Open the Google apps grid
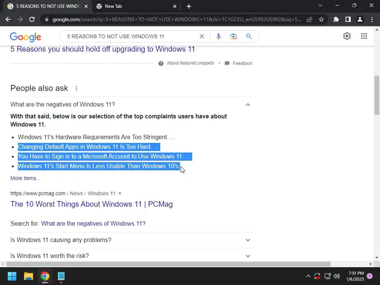 [364, 36]
